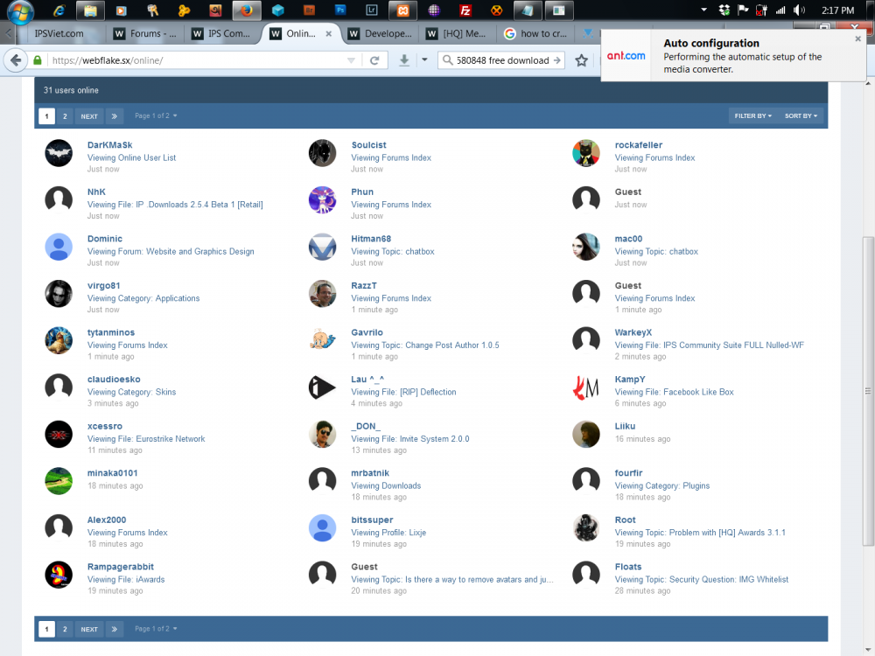Open Action Center via the tray flag icon

[x=743, y=10]
